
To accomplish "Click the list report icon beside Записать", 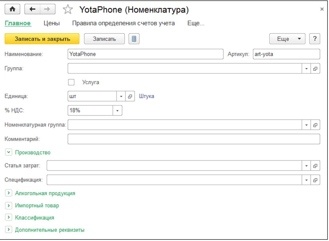I will [x=134, y=39].
